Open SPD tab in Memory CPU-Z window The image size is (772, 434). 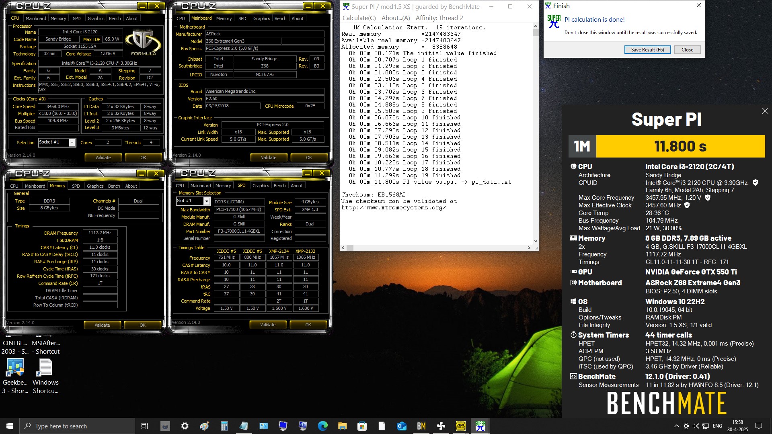click(76, 186)
